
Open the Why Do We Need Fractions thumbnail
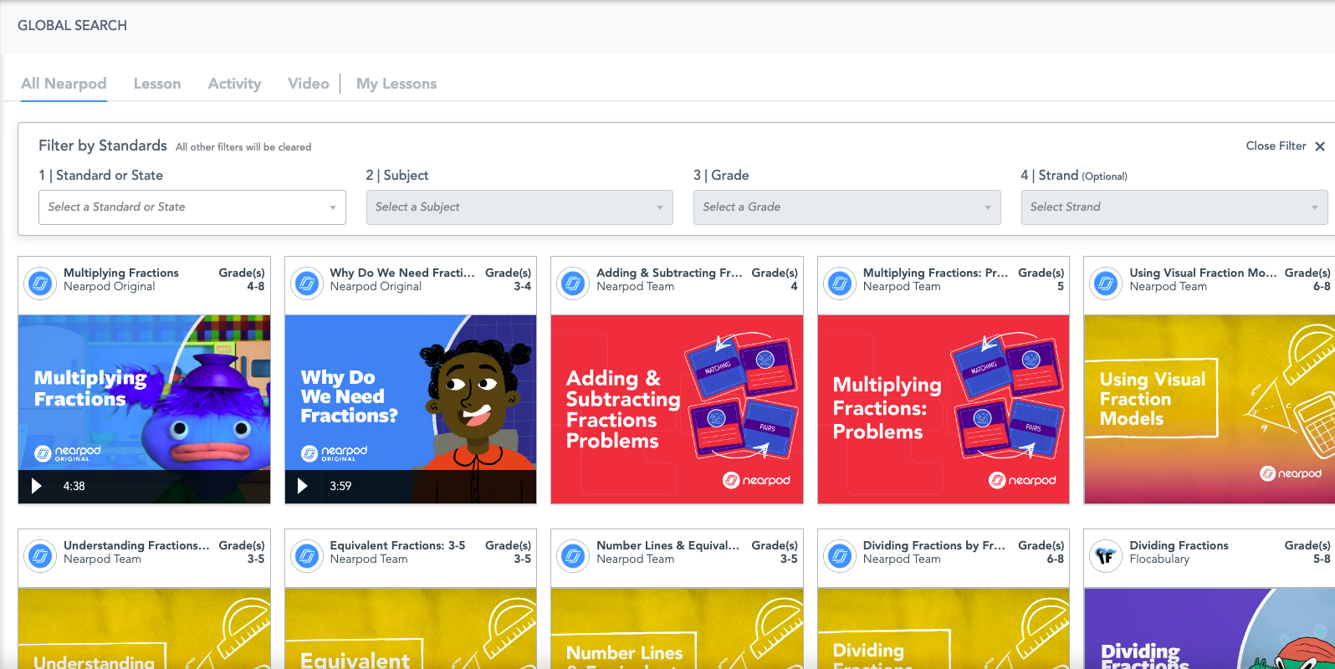(x=411, y=409)
